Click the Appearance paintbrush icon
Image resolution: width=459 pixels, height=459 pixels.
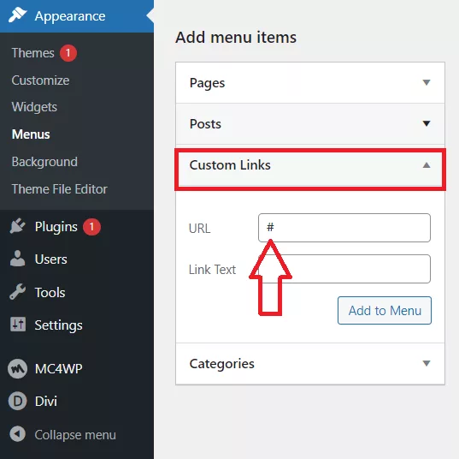[x=17, y=15]
